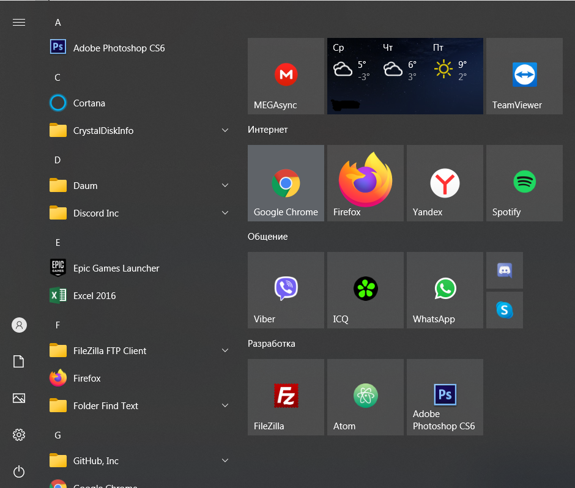575x488 pixels.
Task: Open the Power options button
Action: coord(19,471)
